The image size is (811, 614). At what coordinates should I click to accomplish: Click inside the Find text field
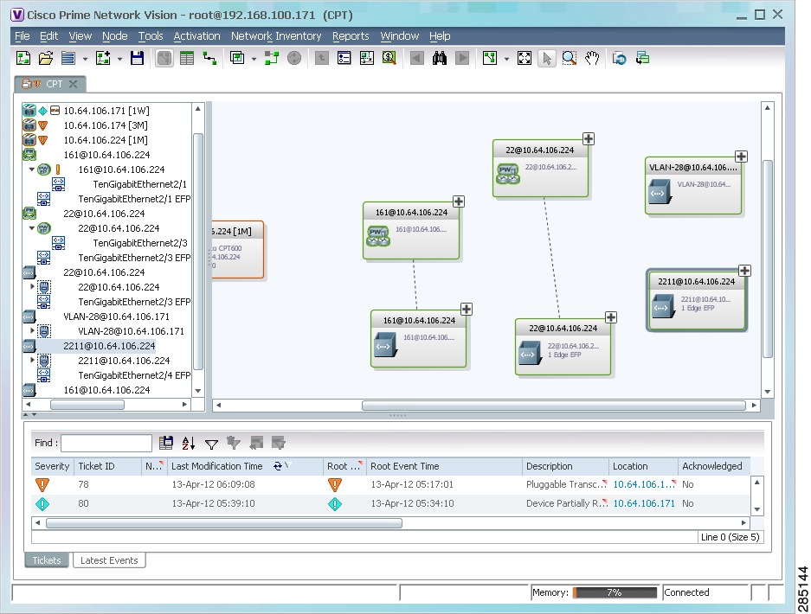(106, 443)
